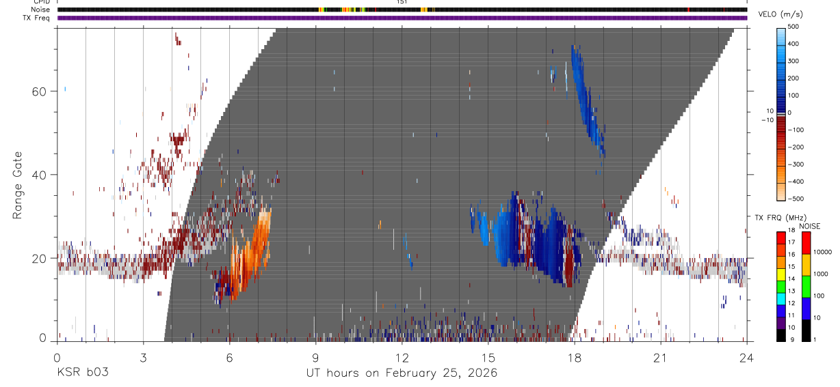Click the 12 tick on UT hours axis
Screen dimensions: 840x387
(x=402, y=357)
